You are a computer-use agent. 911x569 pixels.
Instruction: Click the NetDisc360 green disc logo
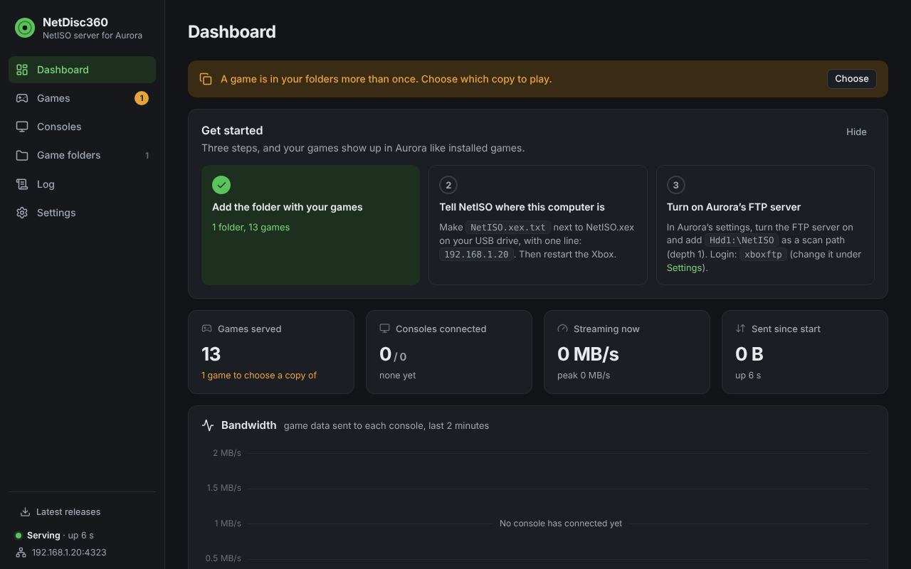pos(25,28)
